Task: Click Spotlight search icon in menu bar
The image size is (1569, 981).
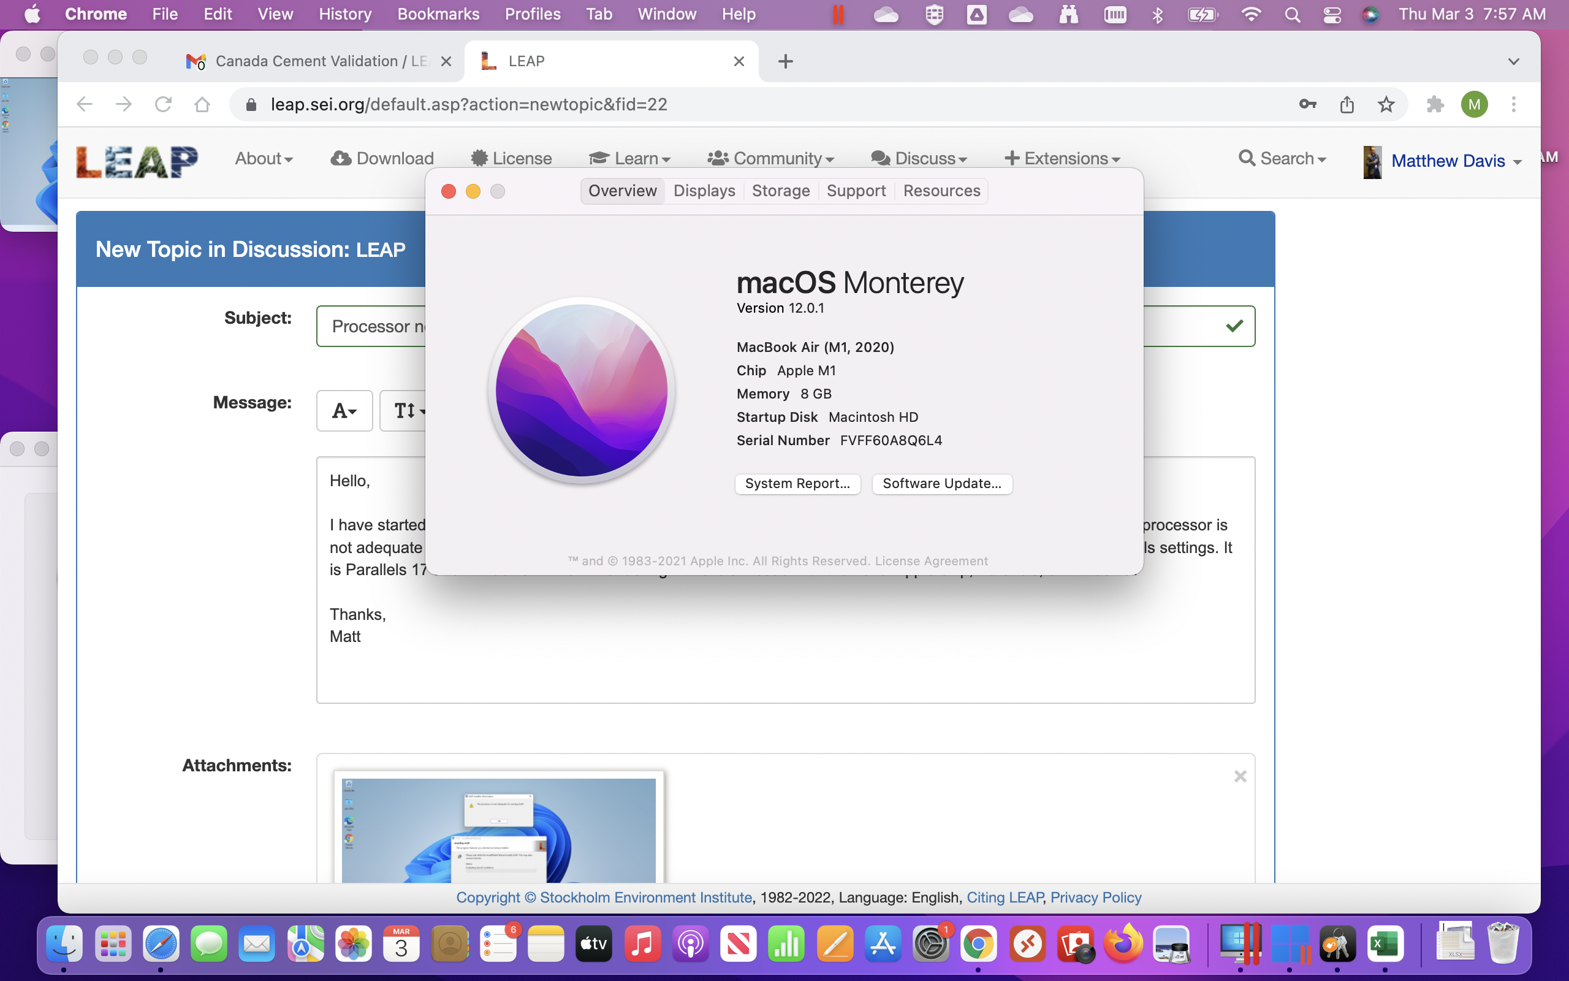Action: [x=1292, y=14]
